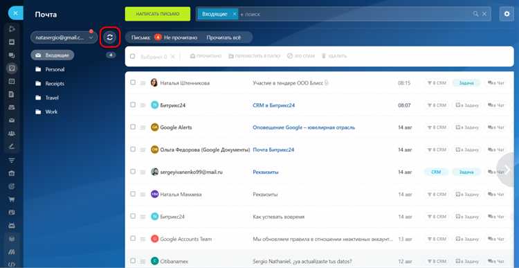This screenshot has height=268, width=519.
Task: Click mark as read (Прочитано) toolbar item
Action: [206, 56]
